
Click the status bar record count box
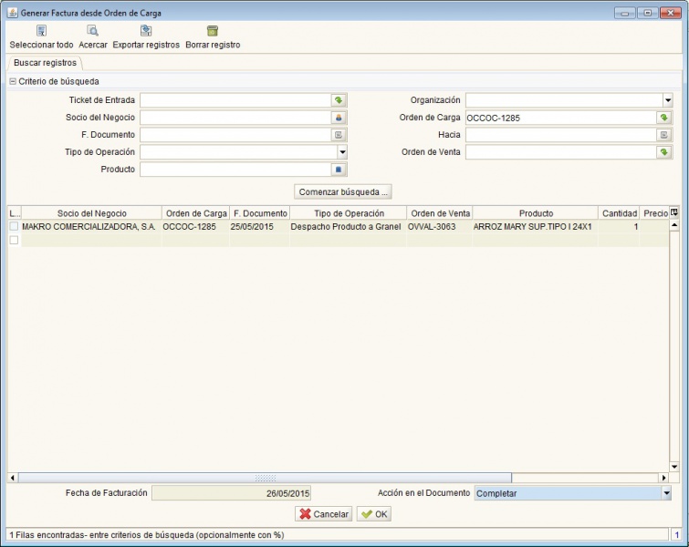[x=676, y=535]
